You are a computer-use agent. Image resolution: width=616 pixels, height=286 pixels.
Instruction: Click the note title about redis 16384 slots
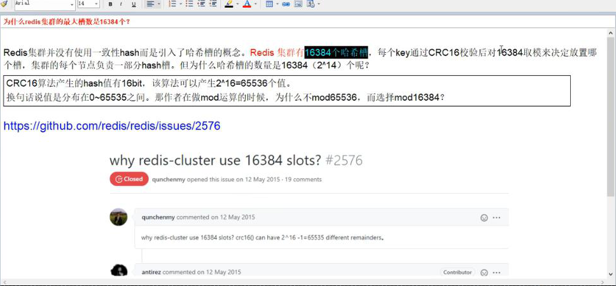pos(67,22)
